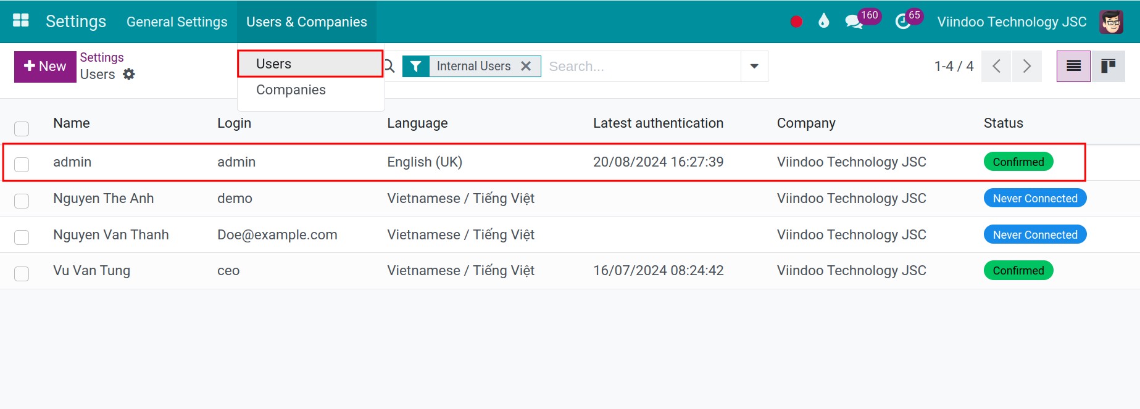Image resolution: width=1140 pixels, height=409 pixels.
Task: Toggle the Users & Companies menu
Action: pos(307,22)
